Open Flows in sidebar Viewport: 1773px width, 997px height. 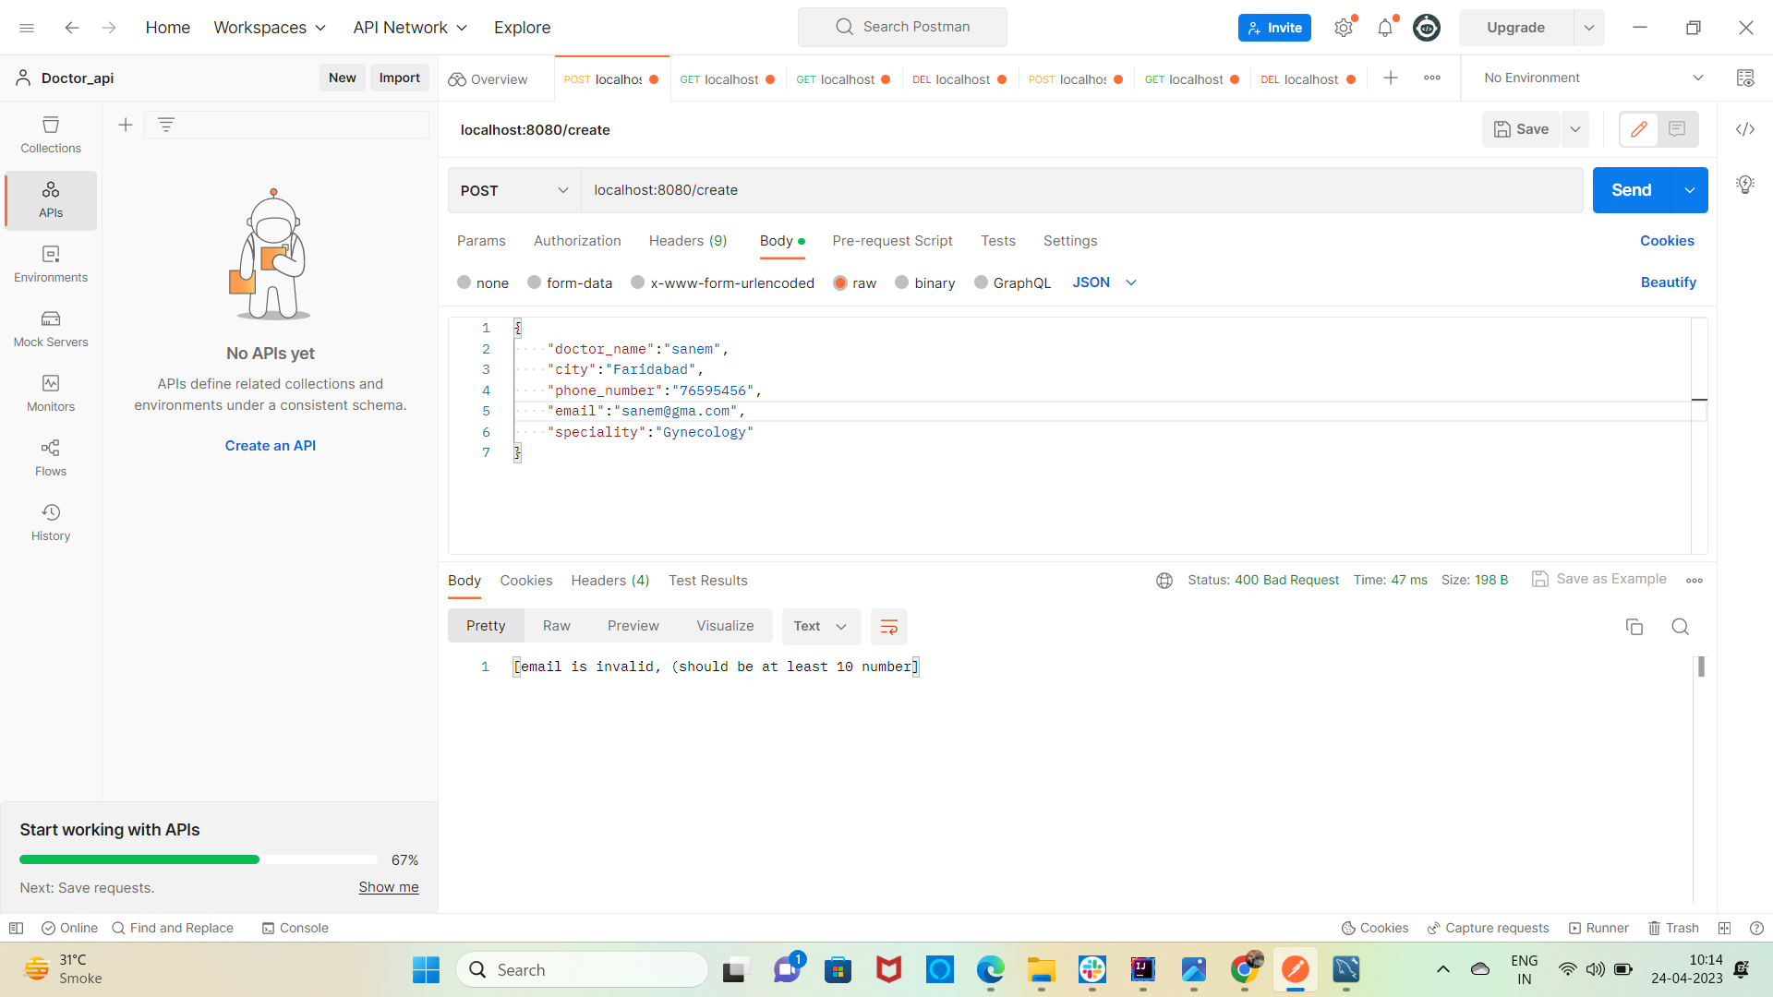(x=51, y=458)
